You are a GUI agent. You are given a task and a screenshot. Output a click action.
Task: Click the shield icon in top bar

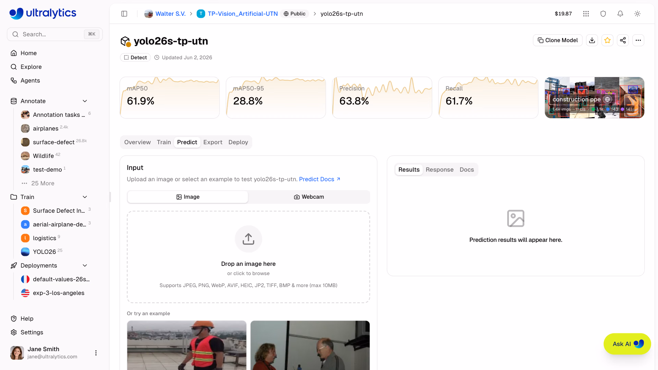click(603, 14)
